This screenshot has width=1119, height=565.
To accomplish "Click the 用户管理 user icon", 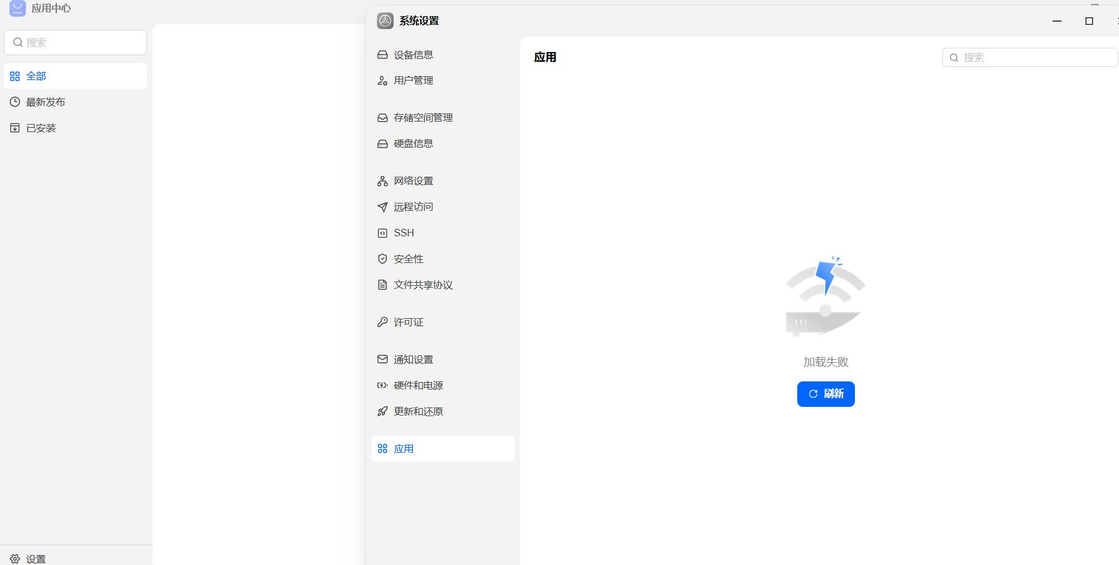I will click(383, 81).
